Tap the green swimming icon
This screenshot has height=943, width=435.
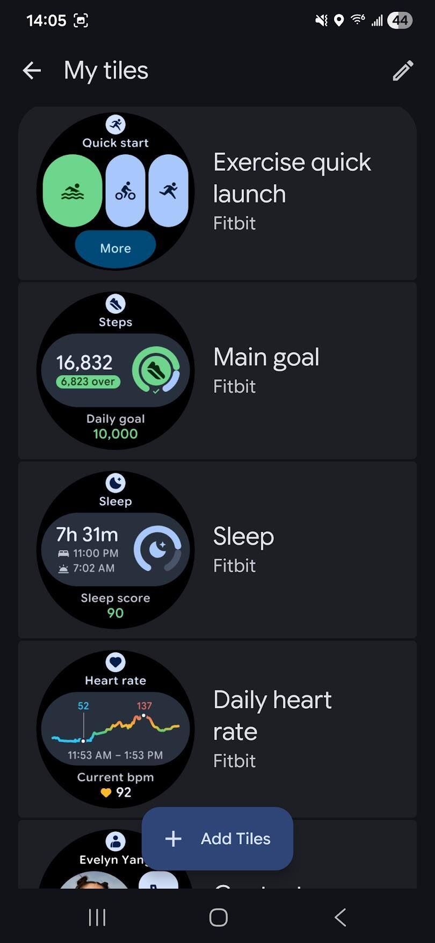73,191
